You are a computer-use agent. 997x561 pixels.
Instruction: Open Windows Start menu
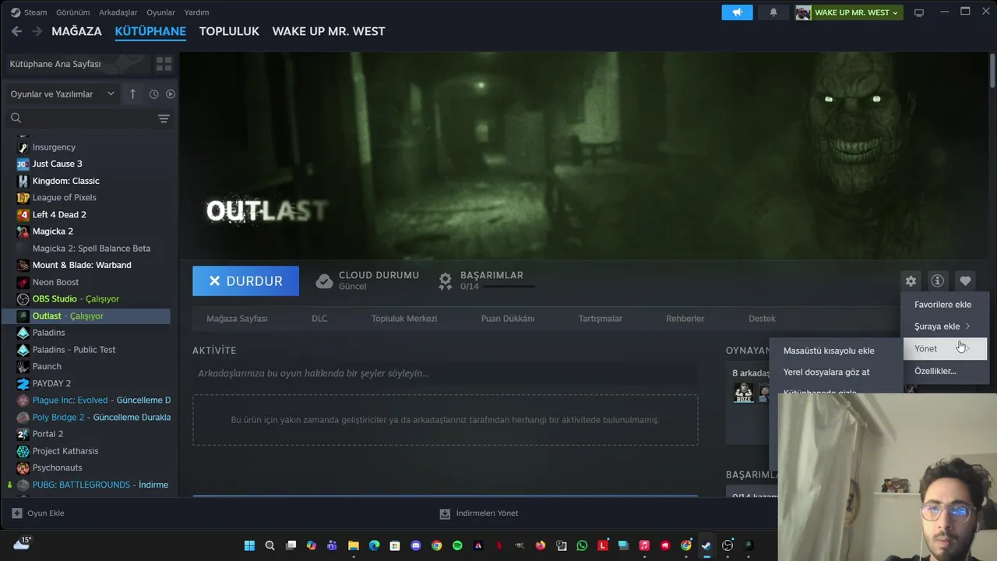tap(249, 545)
